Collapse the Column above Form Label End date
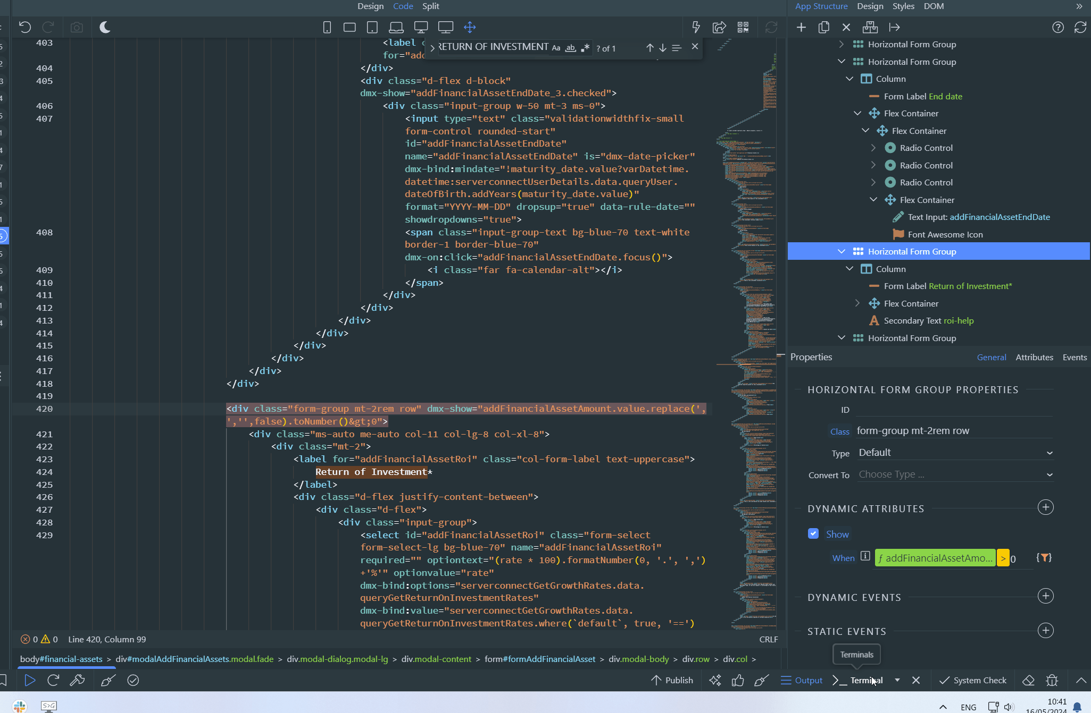This screenshot has width=1091, height=713. (x=850, y=79)
